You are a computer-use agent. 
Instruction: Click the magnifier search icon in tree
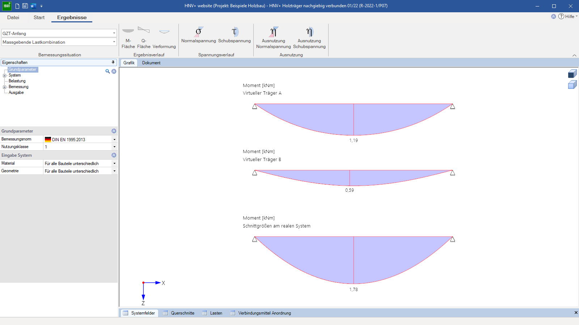[x=107, y=71]
